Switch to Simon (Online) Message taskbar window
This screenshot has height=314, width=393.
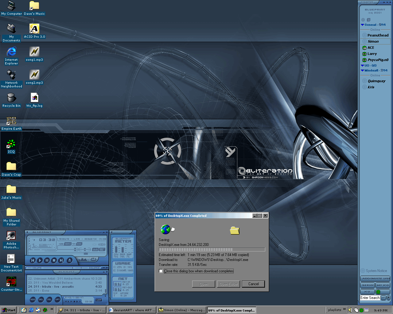point(182,310)
